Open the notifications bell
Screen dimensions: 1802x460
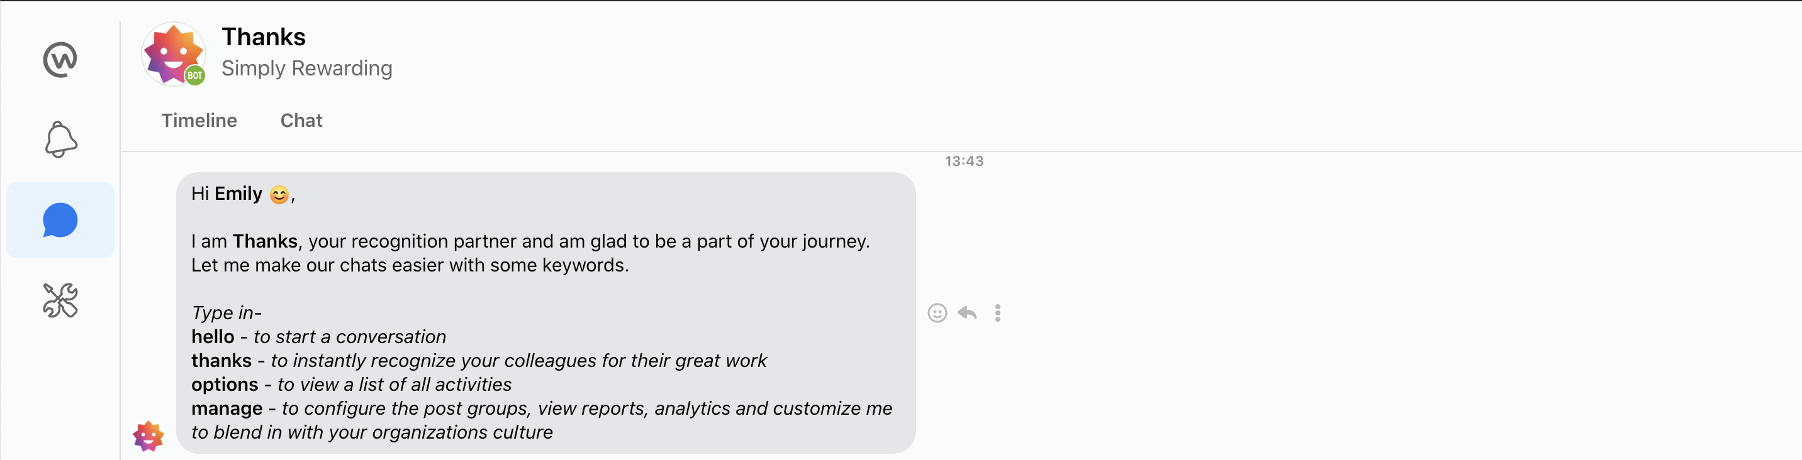(x=61, y=140)
